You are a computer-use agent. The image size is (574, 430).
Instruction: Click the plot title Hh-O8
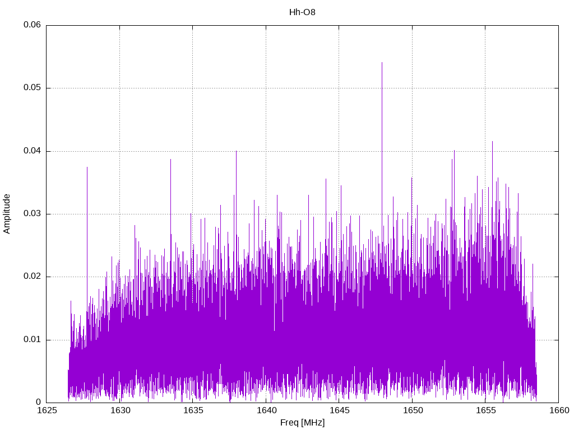(x=302, y=12)
